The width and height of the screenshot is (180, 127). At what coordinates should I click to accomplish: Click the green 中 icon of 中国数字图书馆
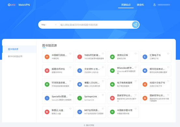pos(112,112)
